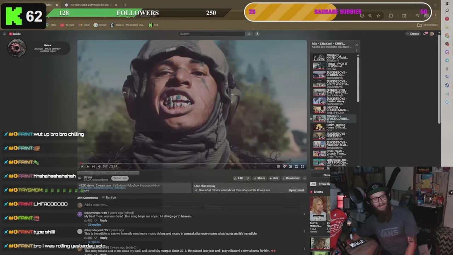Skip to previous video in player
453x255 pixels.
(x=82, y=166)
